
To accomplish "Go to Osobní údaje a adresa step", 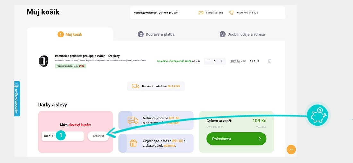I will [242, 34].
